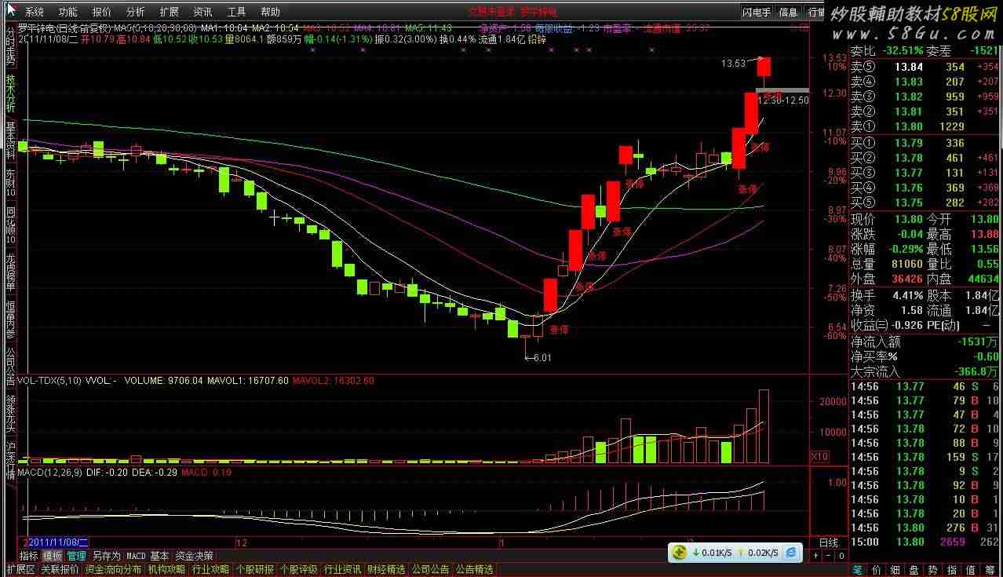Select the MACD indicator tab
The image size is (1003, 577).
(x=137, y=556)
